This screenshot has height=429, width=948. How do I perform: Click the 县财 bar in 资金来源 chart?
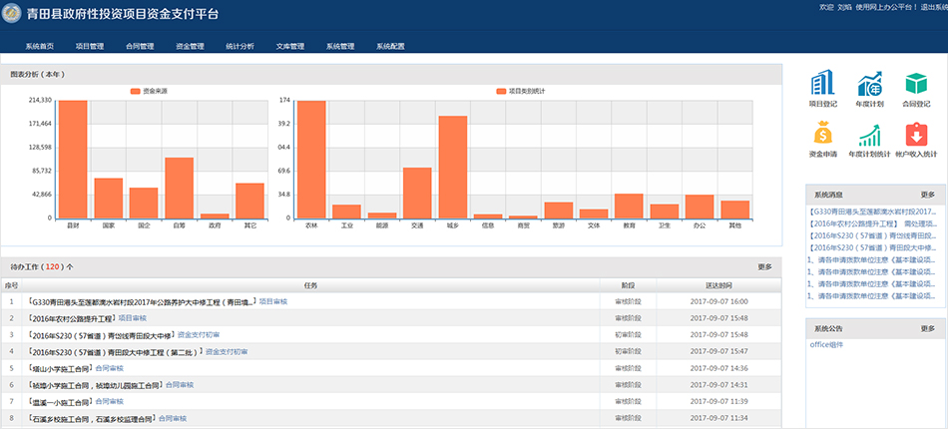coord(74,159)
